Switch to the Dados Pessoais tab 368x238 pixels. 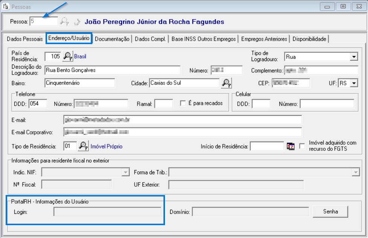click(24, 39)
